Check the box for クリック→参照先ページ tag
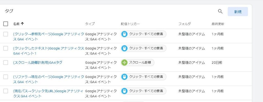The image size is (263, 102). (x=6, y=34)
